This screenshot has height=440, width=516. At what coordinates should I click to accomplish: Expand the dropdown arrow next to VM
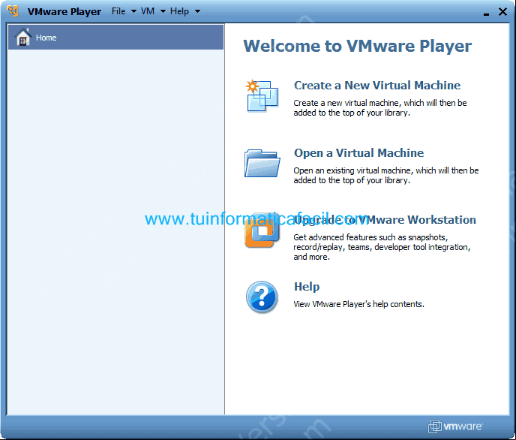[163, 11]
